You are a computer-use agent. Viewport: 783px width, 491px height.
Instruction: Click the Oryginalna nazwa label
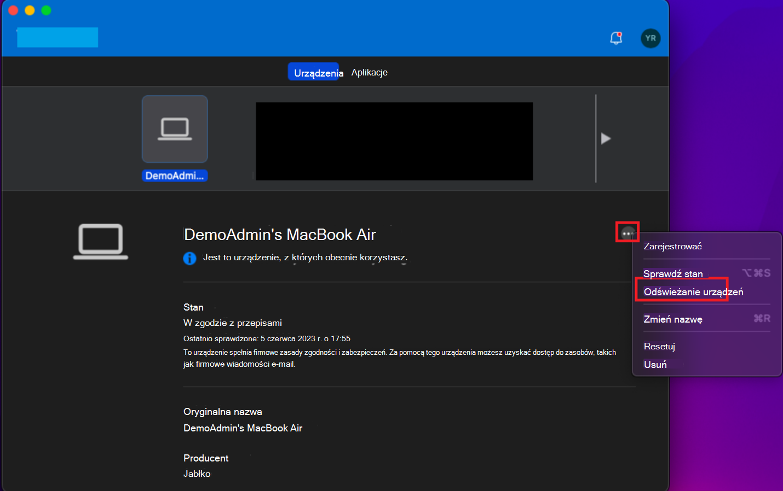[x=223, y=412]
